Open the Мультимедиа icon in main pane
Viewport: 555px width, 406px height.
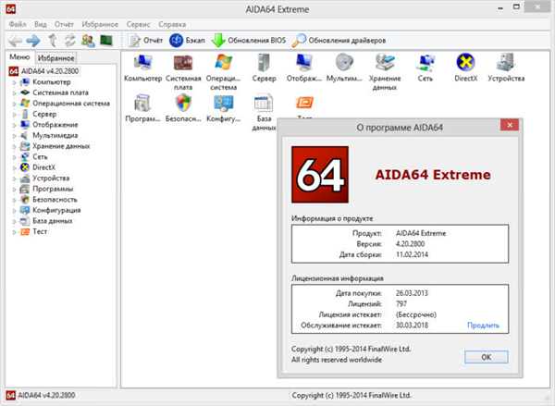pyautogui.click(x=344, y=68)
